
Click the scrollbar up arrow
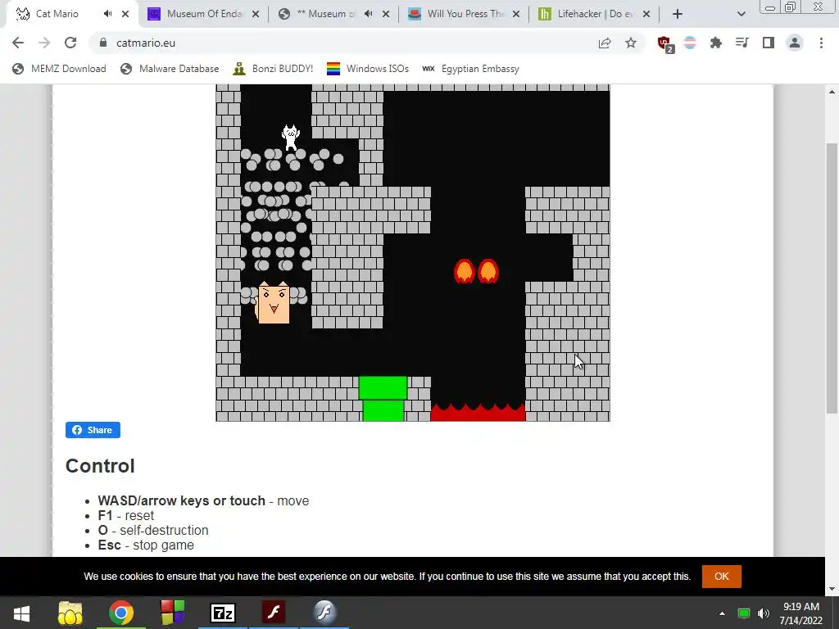(832, 92)
